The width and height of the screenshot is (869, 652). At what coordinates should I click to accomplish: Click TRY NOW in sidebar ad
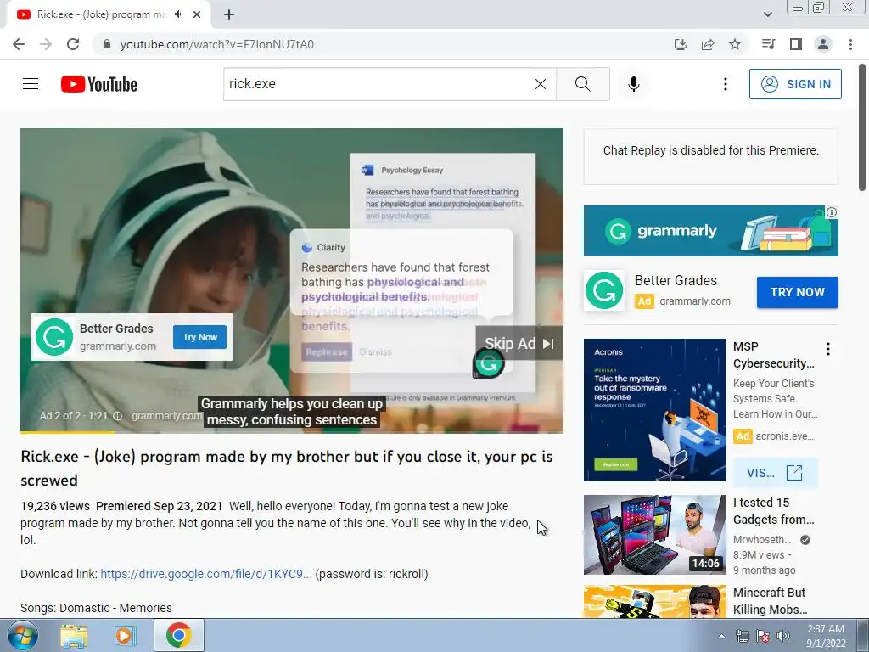(797, 292)
